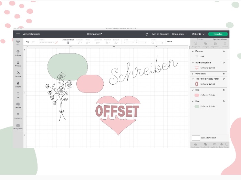The height and width of the screenshot is (180, 241).
Task: Toggle visibility of the Verbinden layer
Action: click(224, 74)
